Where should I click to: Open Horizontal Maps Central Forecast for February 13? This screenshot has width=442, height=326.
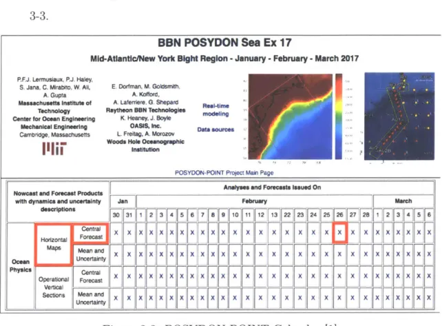pos(274,232)
